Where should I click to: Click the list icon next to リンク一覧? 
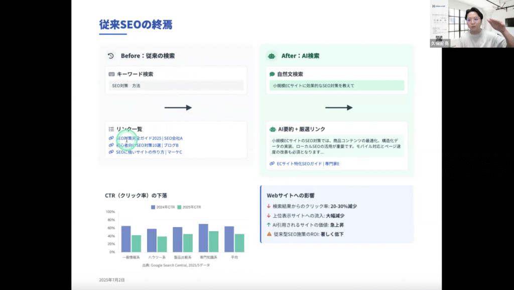point(111,129)
